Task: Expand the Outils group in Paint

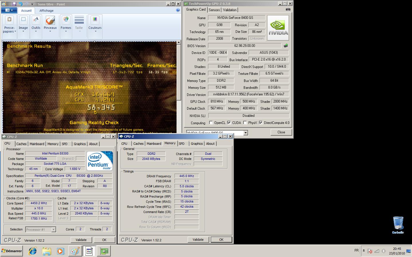Action: pyautogui.click(x=36, y=27)
